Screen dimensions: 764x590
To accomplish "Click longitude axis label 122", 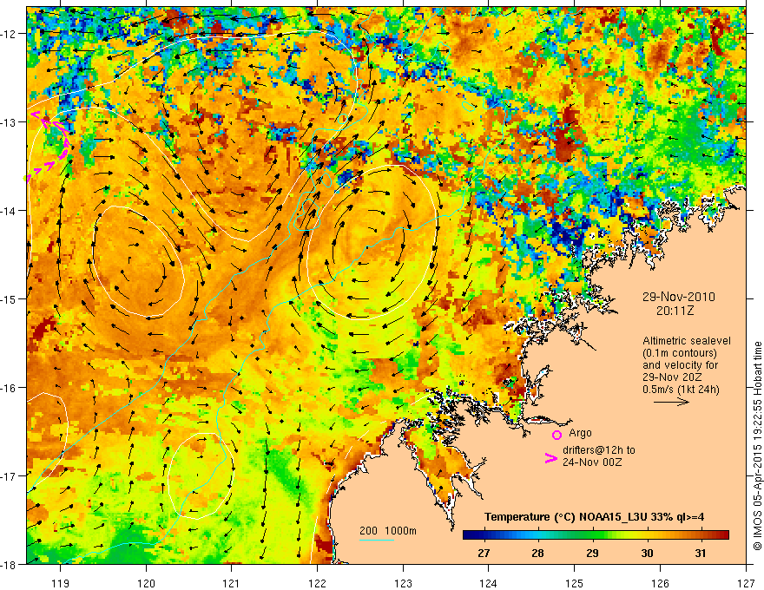I will click(317, 583).
